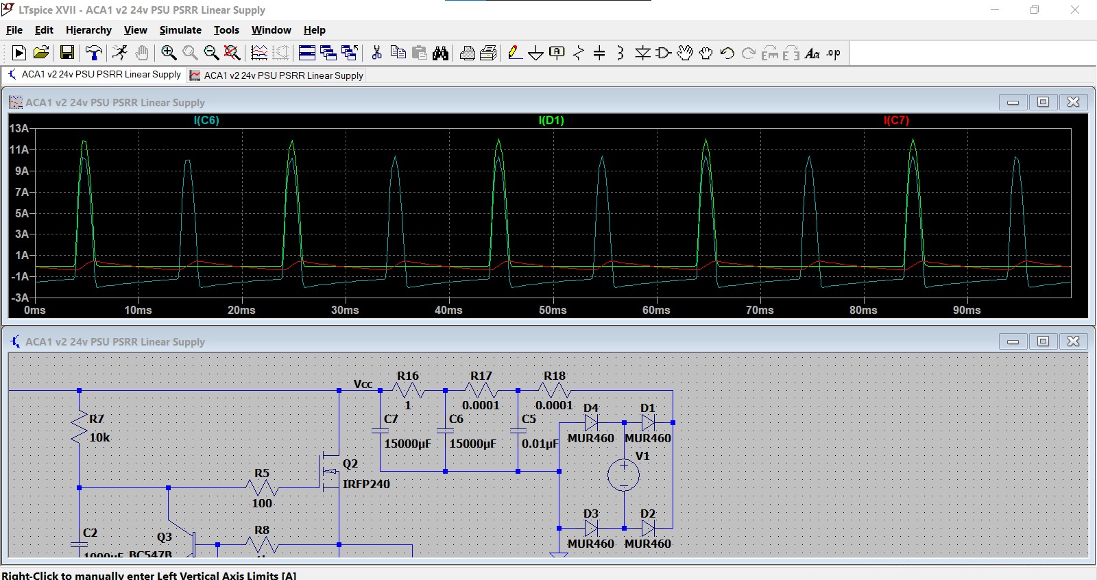This screenshot has width=1097, height=580.
Task: Click the SPICE directive .op icon
Action: [x=834, y=53]
